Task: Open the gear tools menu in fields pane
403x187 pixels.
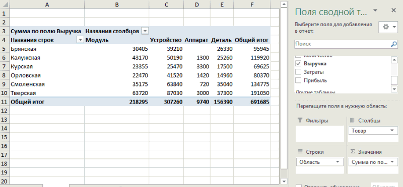Action: [388, 27]
